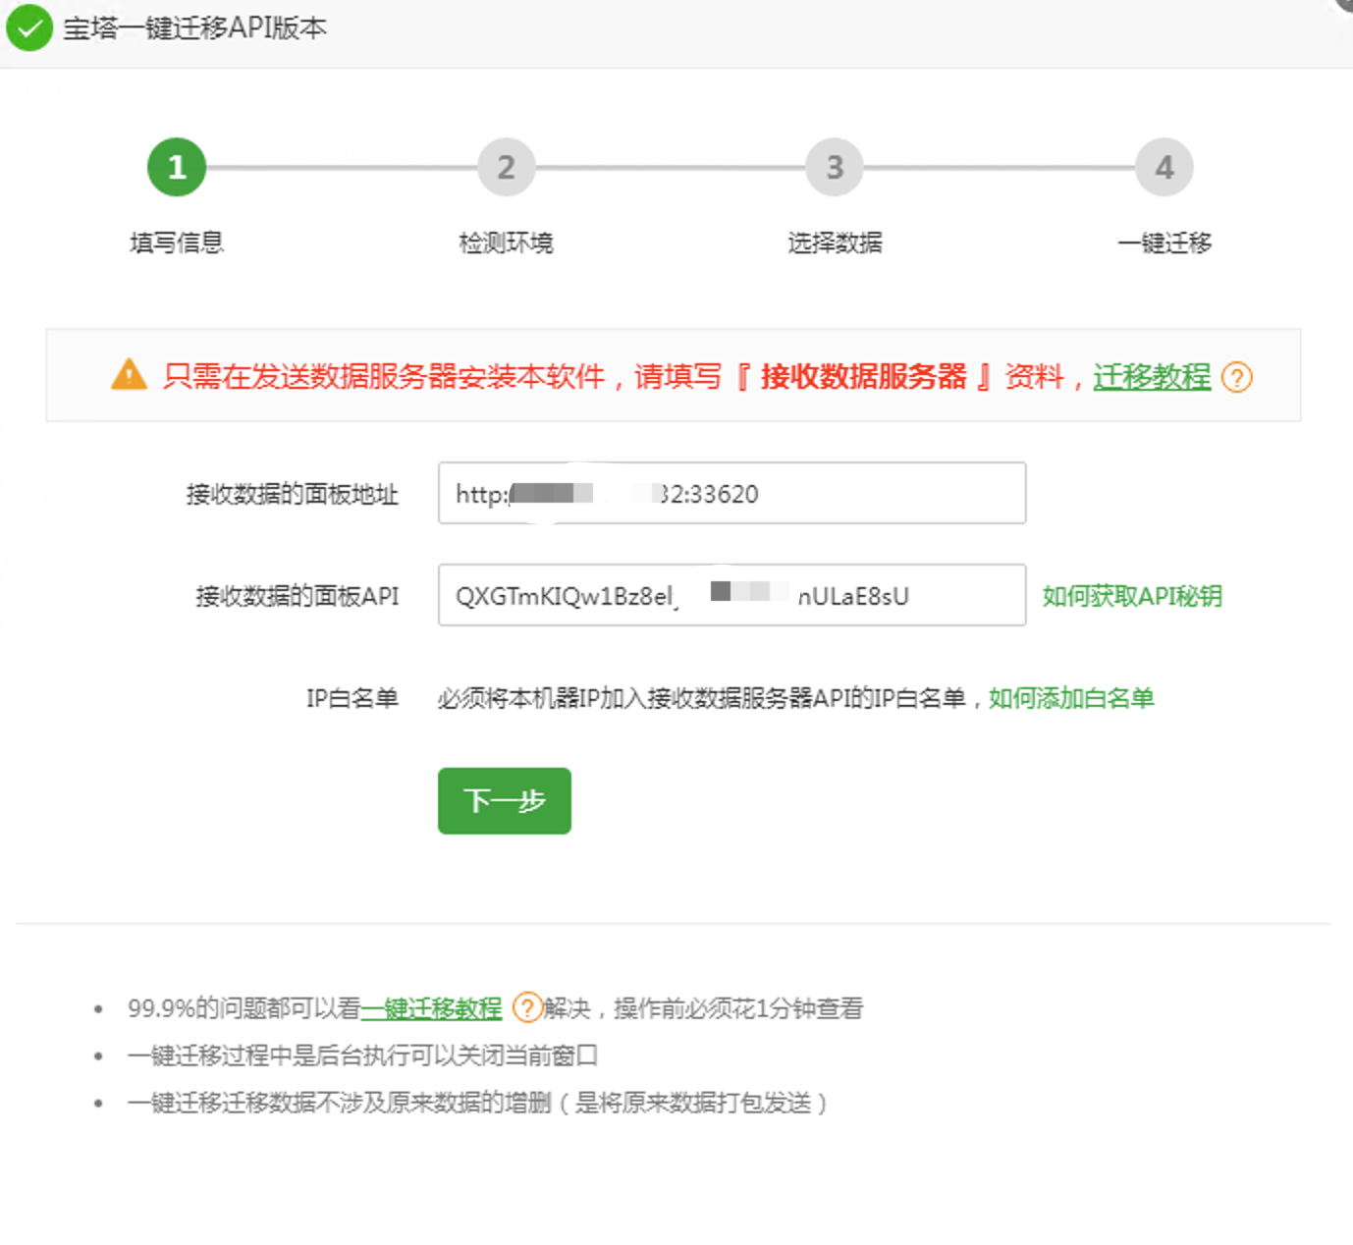This screenshot has height=1245, width=1353.
Task: Click the 下一步 button
Action: coord(505,801)
